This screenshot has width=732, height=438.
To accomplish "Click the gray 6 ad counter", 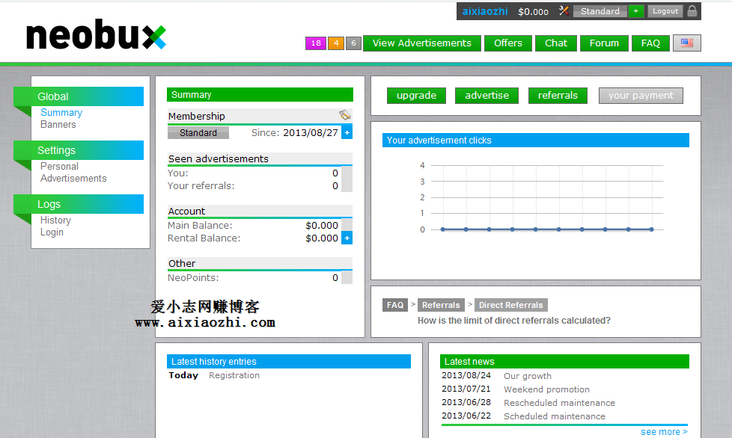I will 353,43.
